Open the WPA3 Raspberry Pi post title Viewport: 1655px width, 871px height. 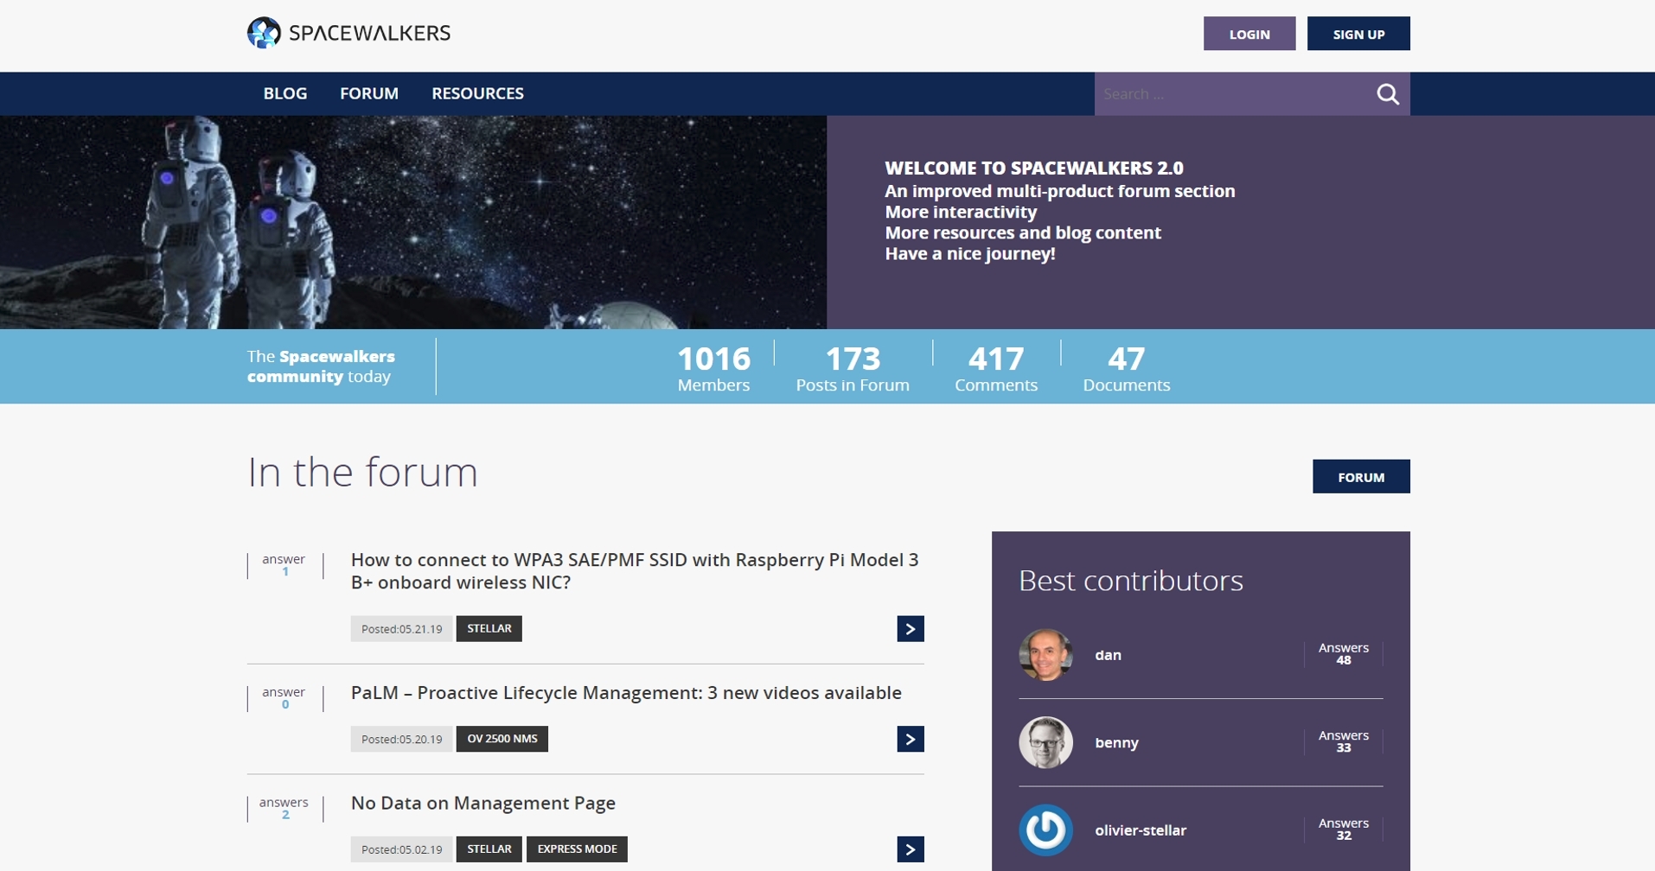(x=634, y=571)
